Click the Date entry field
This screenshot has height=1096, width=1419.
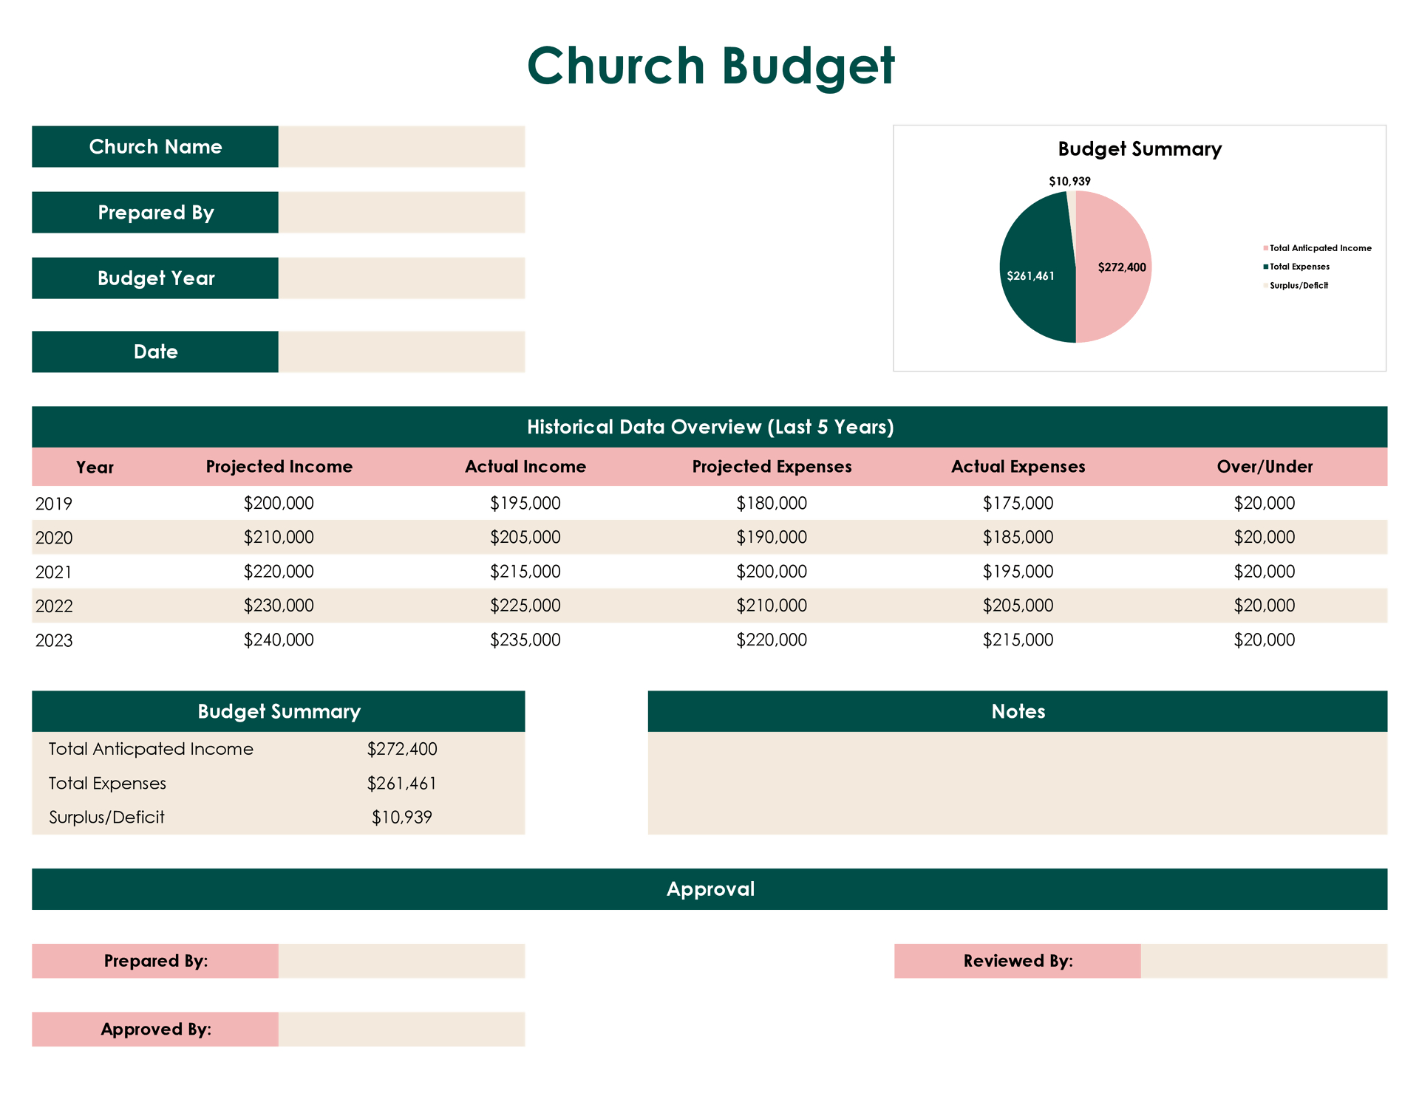tap(401, 352)
